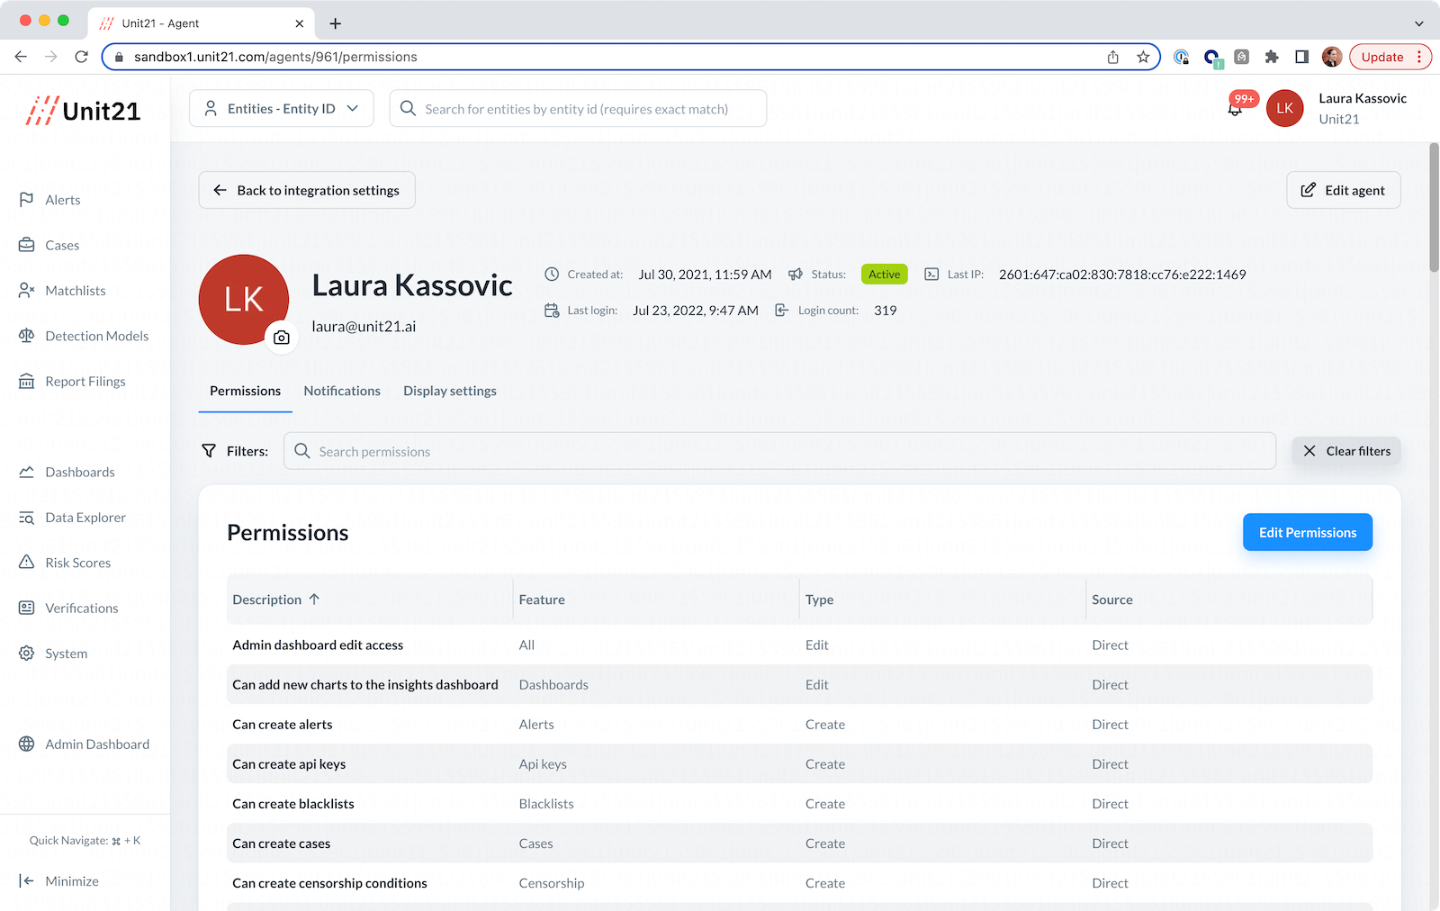
Task: Open the browser extensions puzzle icon
Action: pos(1272,57)
